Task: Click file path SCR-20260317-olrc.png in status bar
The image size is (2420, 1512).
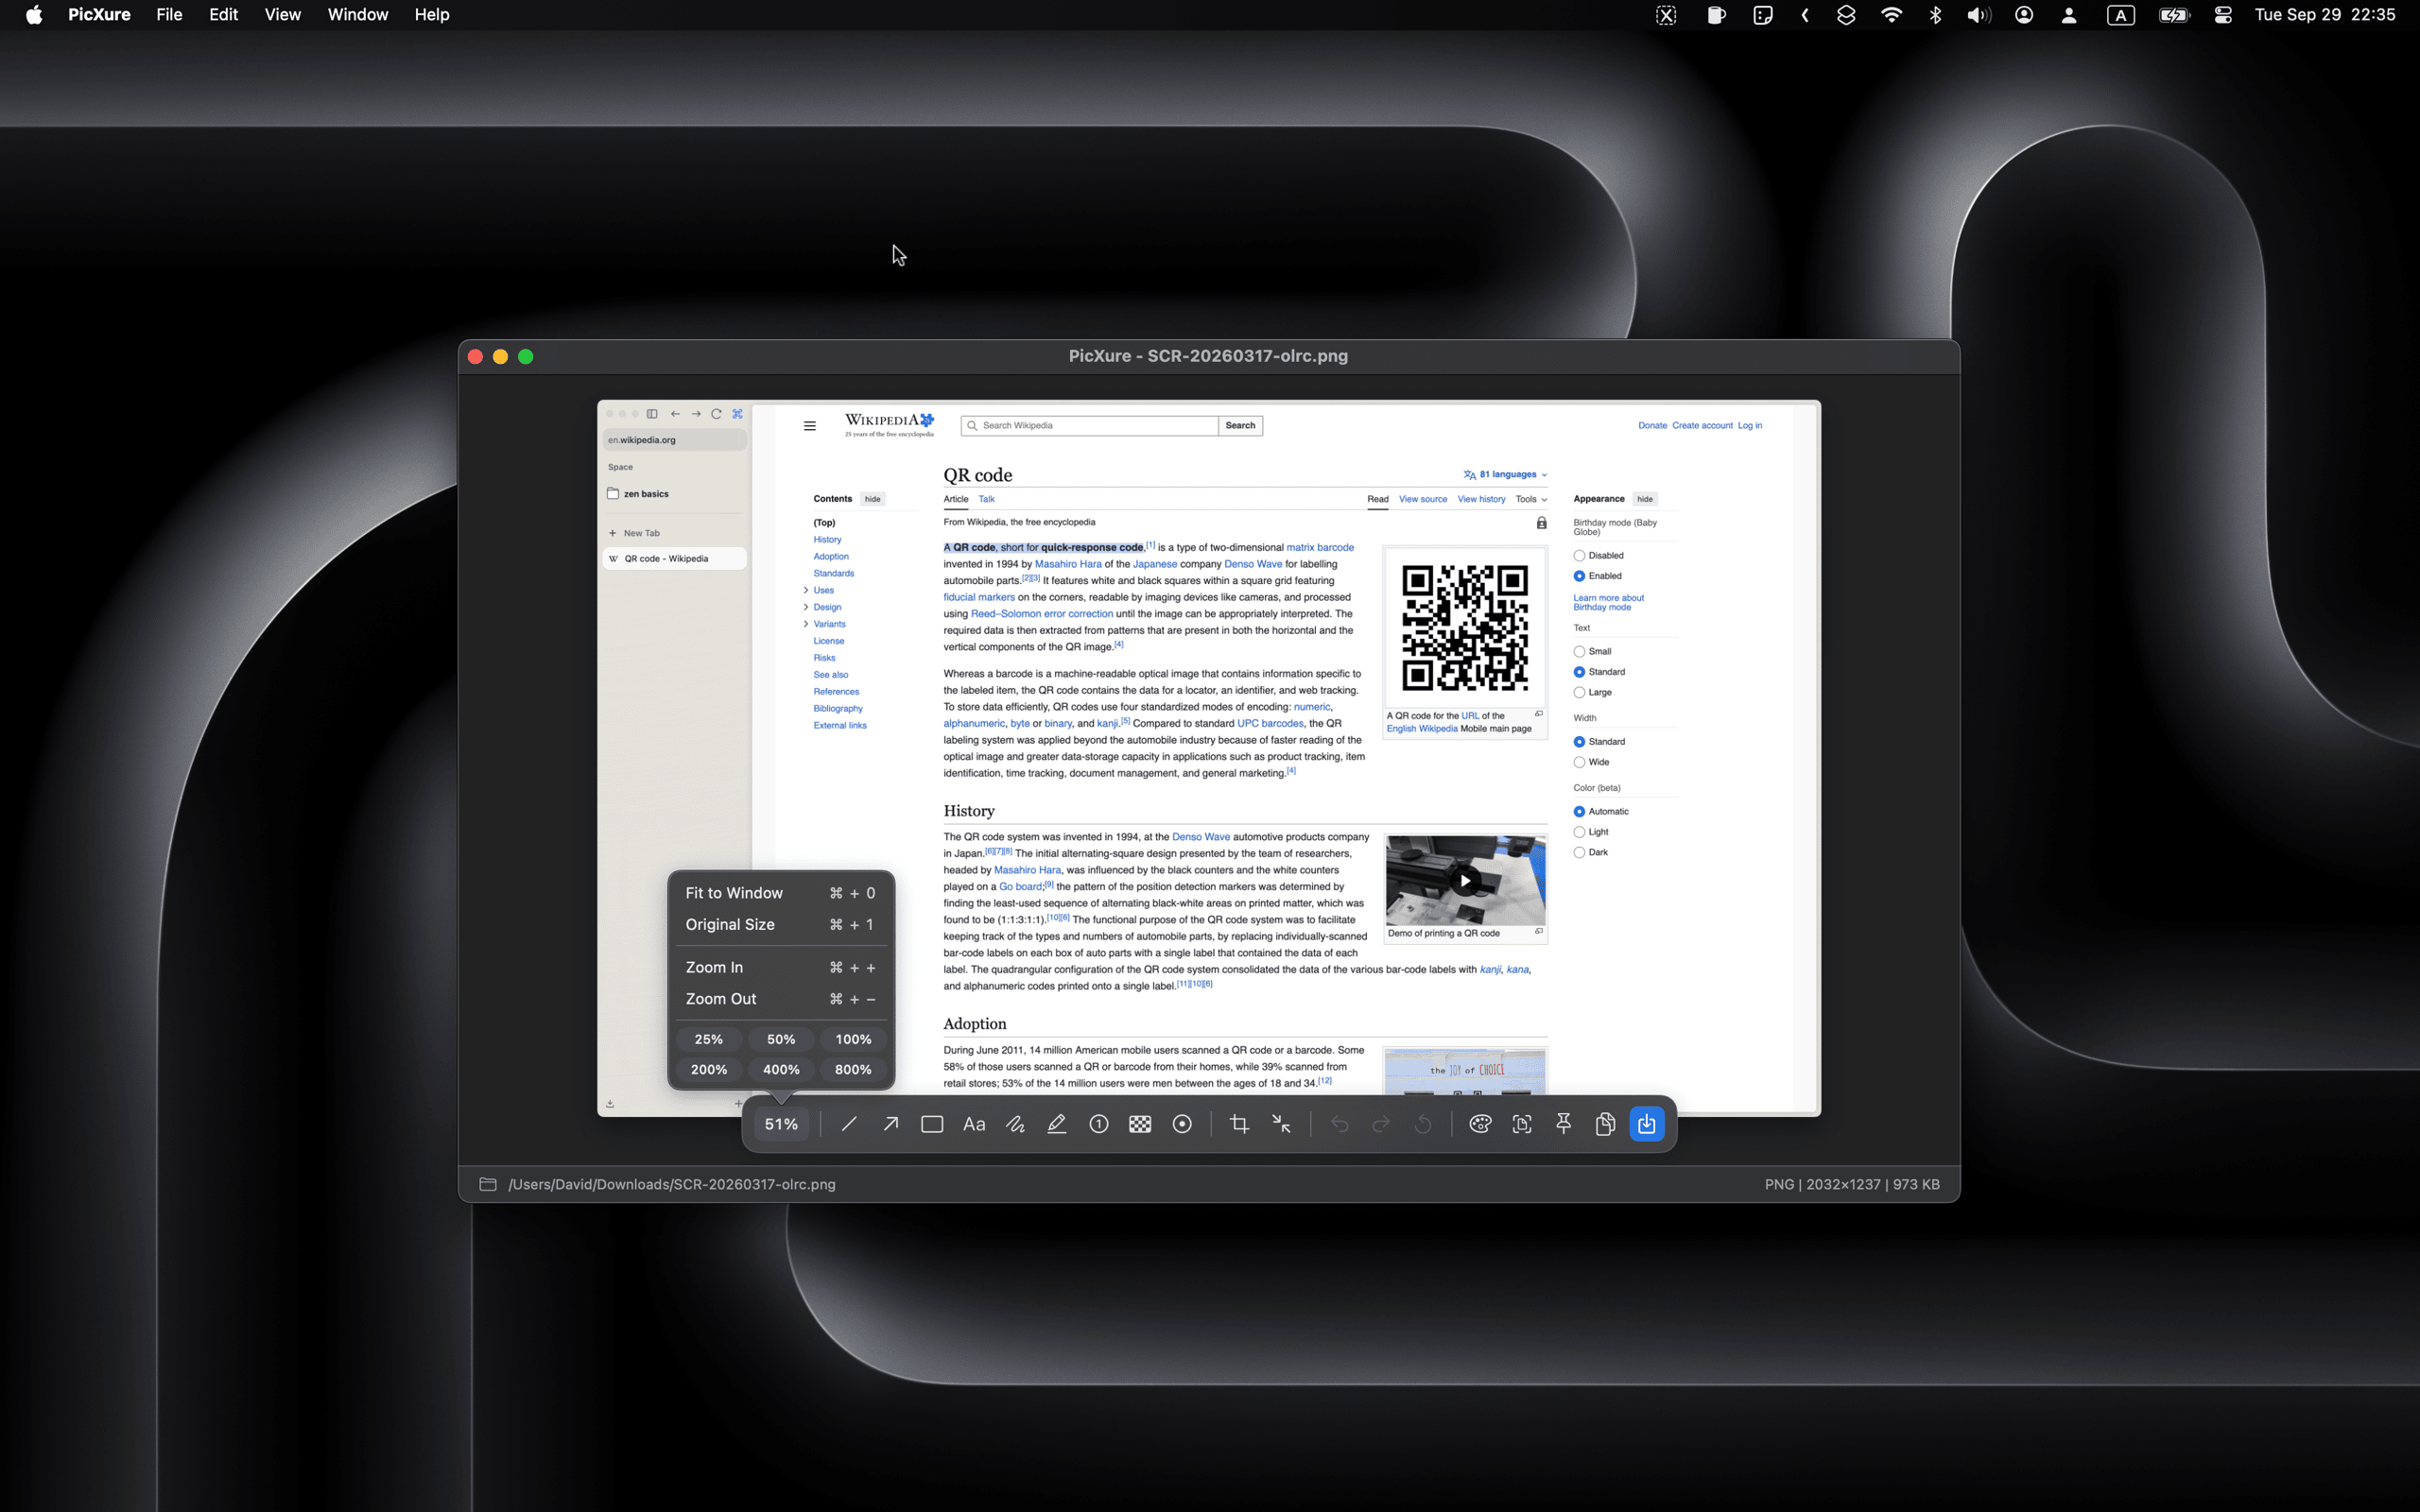Action: pyautogui.click(x=672, y=1184)
